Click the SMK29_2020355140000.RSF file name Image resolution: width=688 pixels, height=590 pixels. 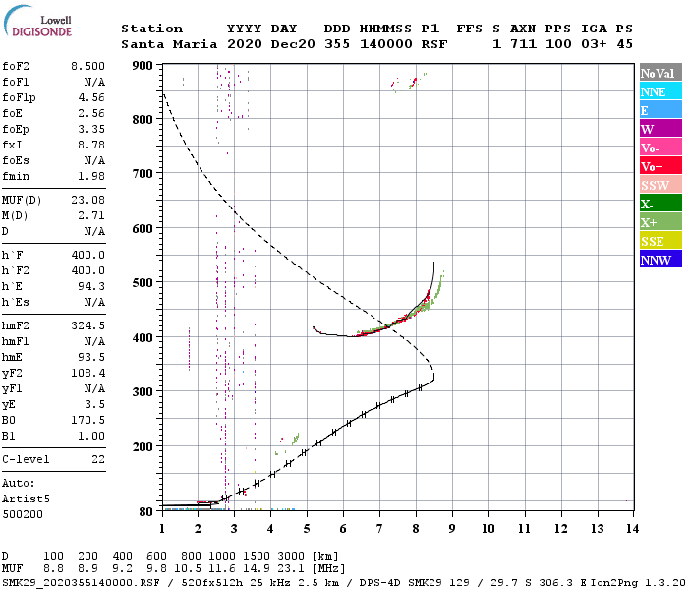(81, 583)
